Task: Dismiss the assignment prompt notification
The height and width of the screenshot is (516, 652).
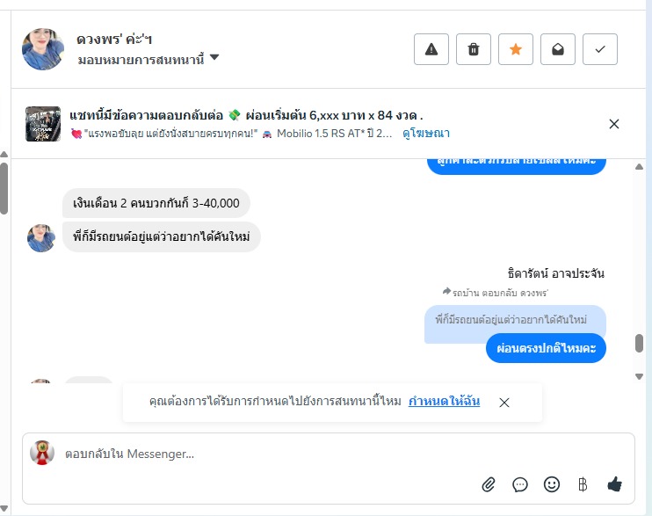Action: coord(504,403)
